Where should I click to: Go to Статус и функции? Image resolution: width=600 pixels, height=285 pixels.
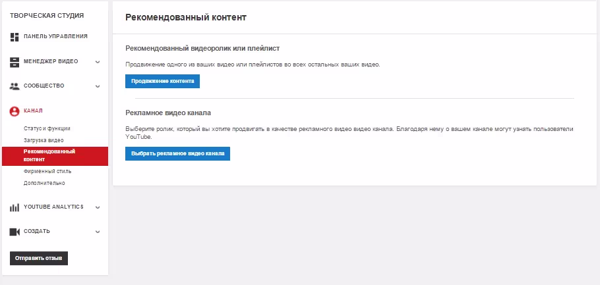(47, 129)
